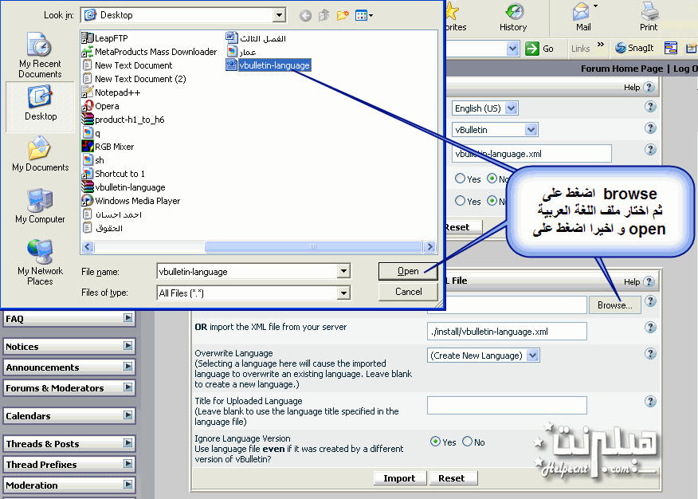This screenshot has height=499, width=698.
Task: Open My Recent Documents in places bar
Action: click(40, 55)
